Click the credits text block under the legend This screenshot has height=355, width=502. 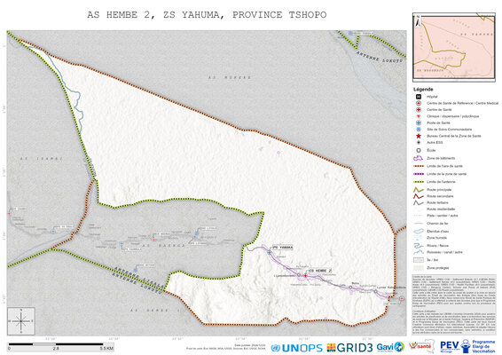tap(453, 304)
